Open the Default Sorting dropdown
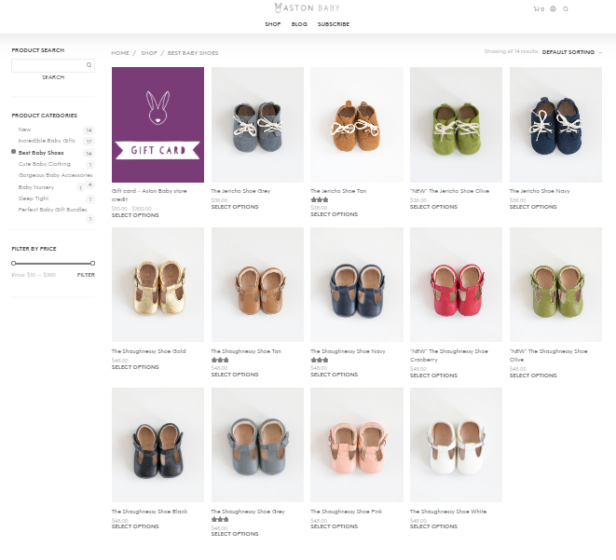The image size is (616, 560). coord(571,52)
